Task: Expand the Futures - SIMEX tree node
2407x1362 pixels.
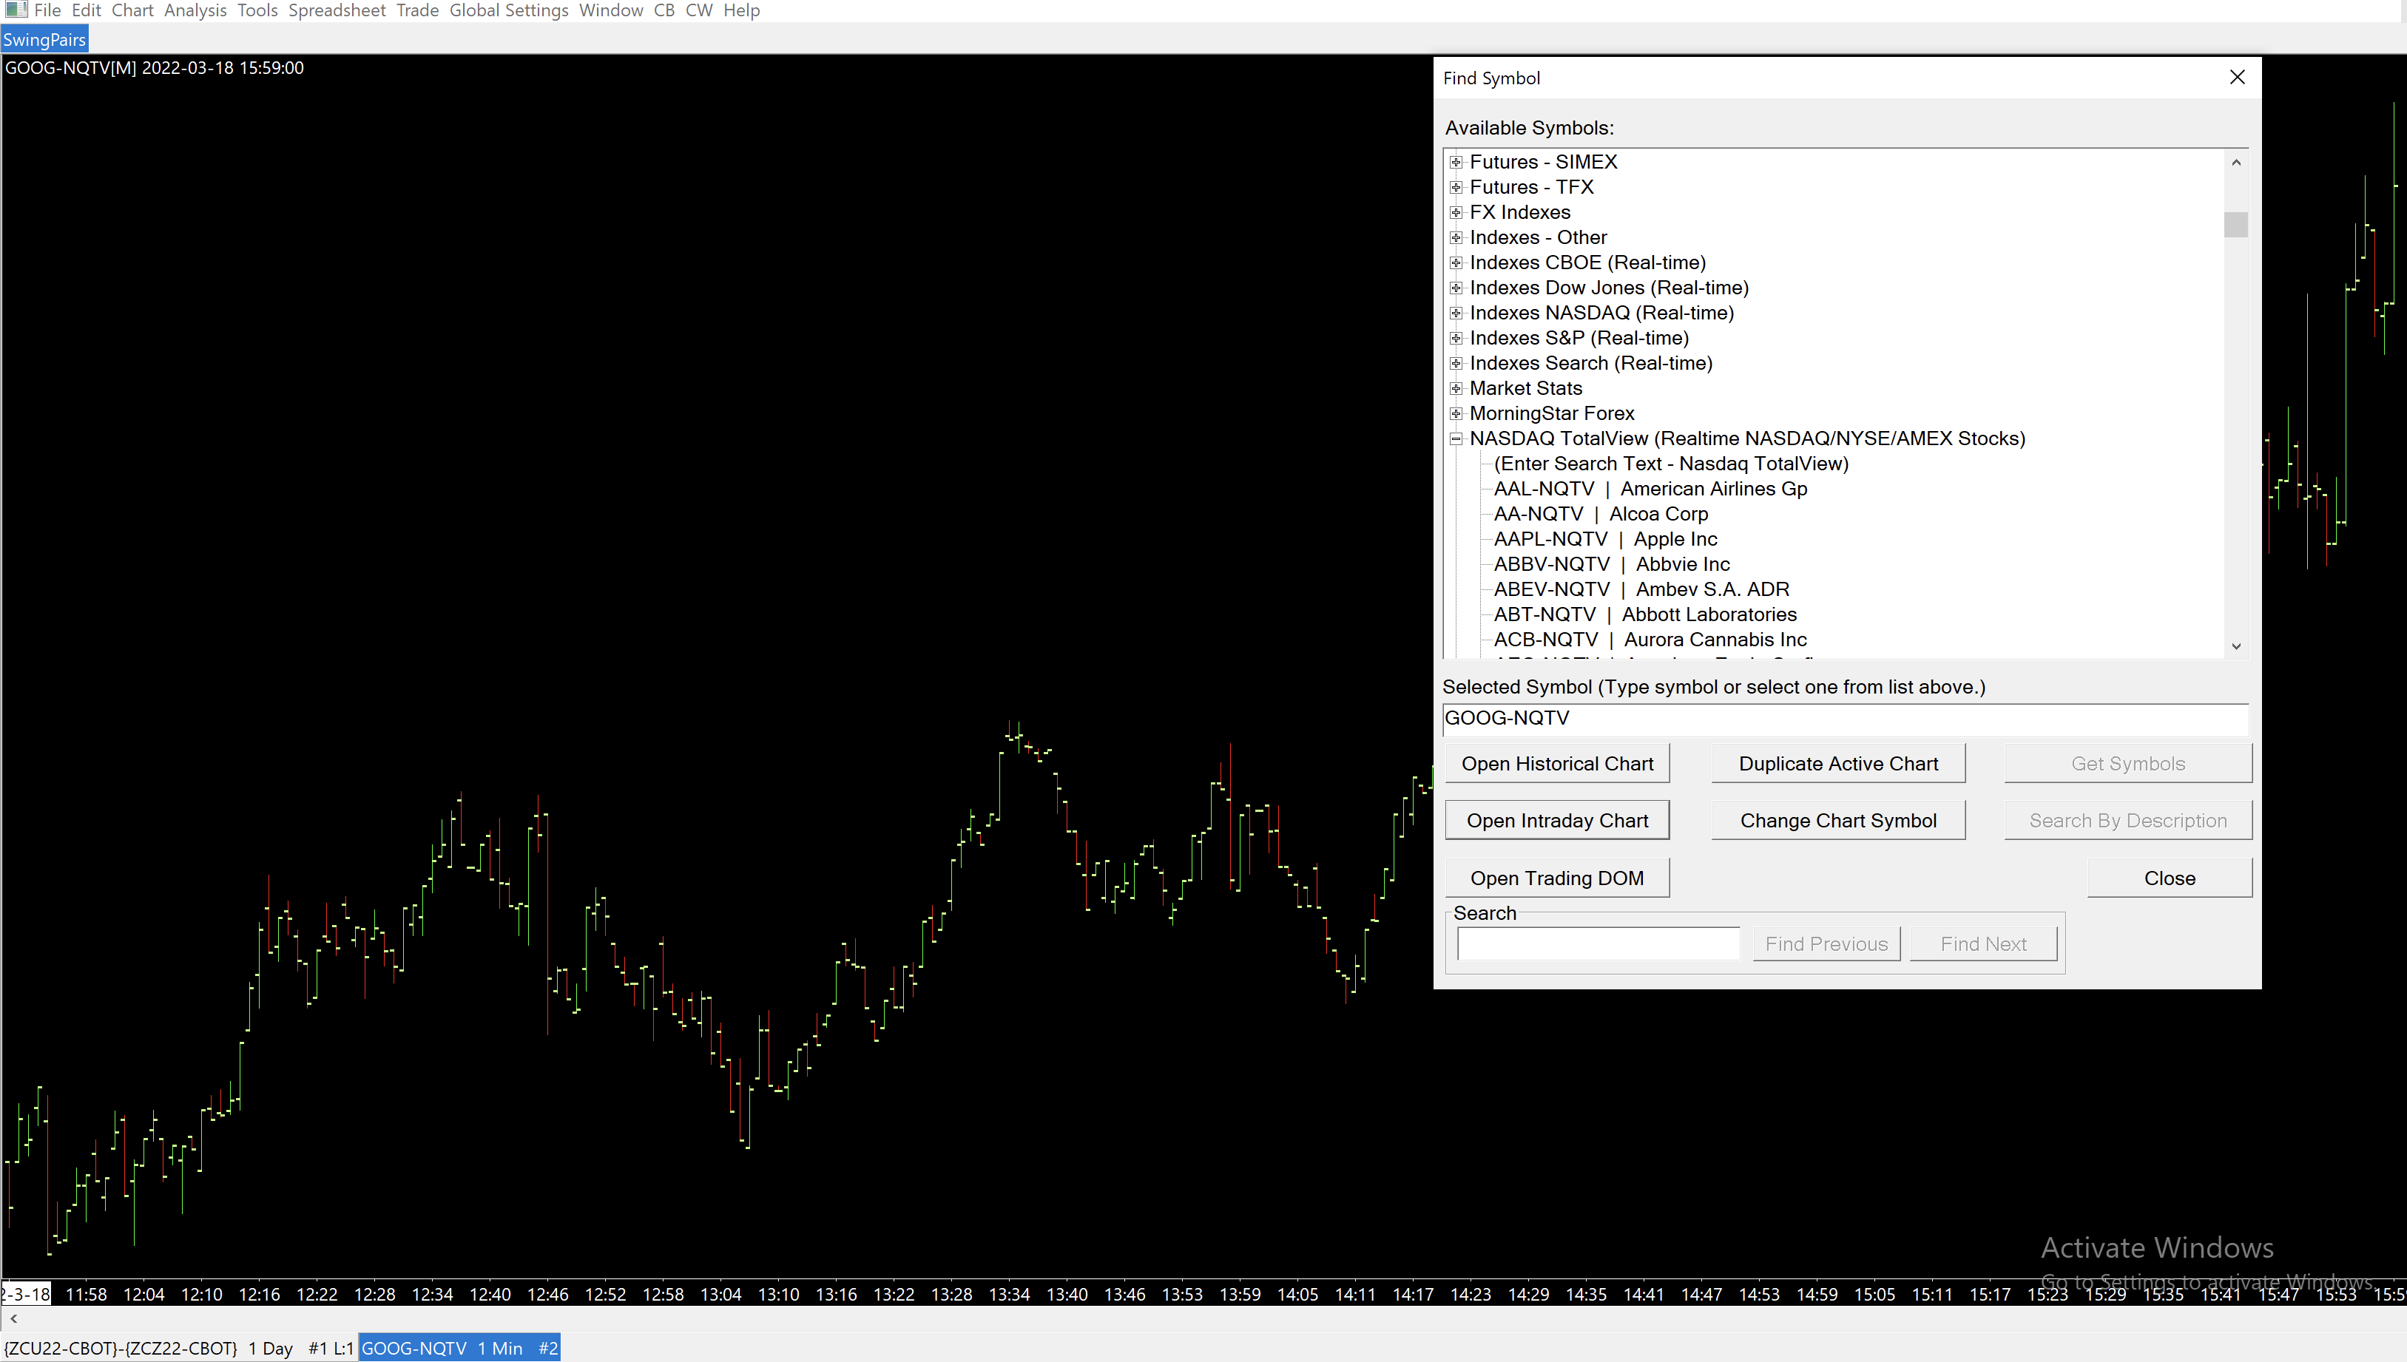Action: point(1456,163)
